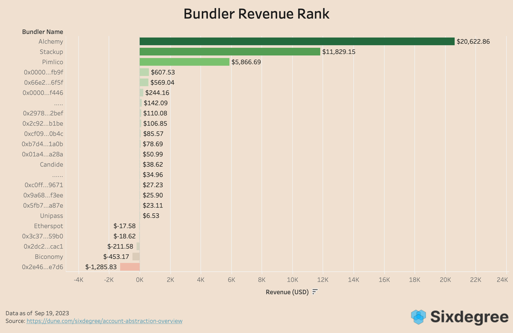Click the light green Pimlico bar

pos(184,62)
